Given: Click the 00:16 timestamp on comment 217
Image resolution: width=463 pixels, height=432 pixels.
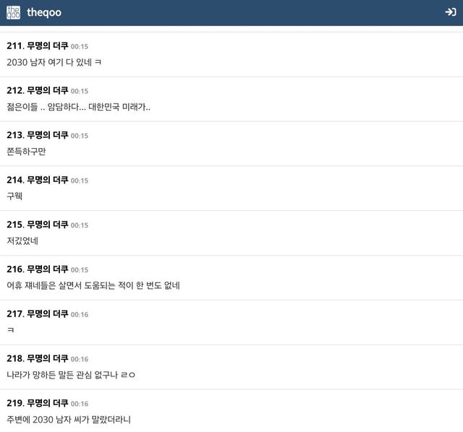Looking at the screenshot, I should (x=80, y=315).
